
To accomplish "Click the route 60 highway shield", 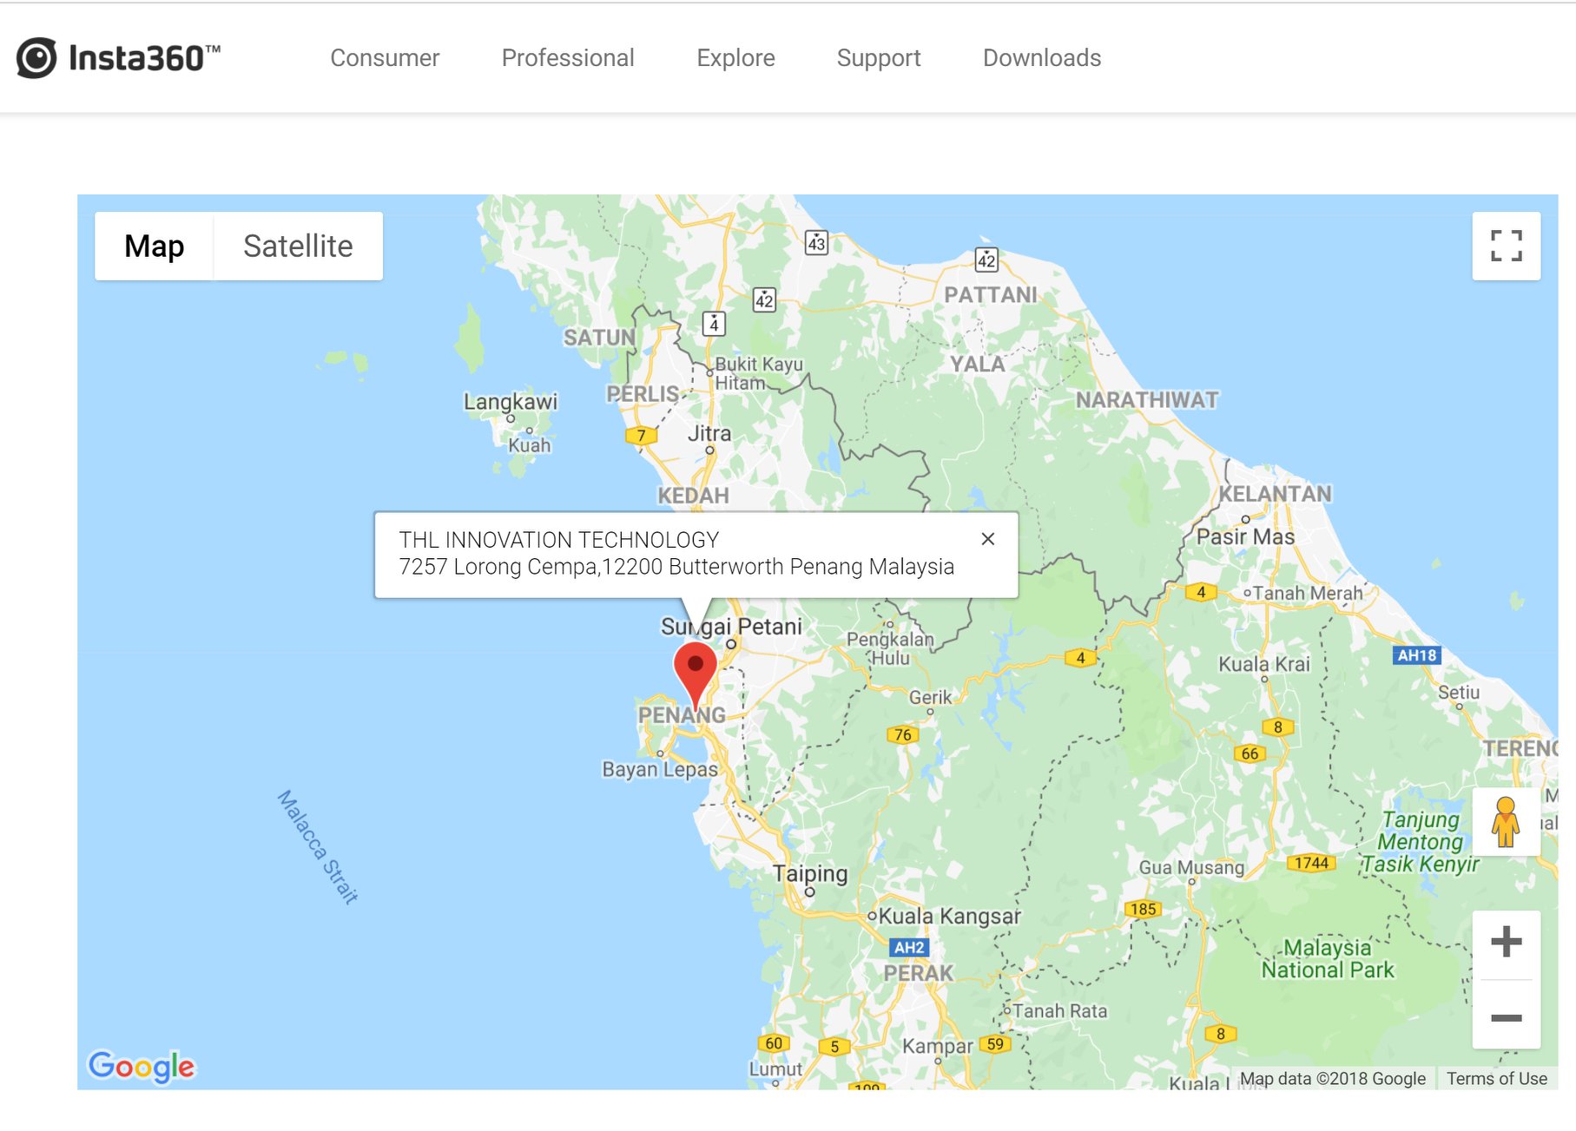I will click(x=774, y=1042).
